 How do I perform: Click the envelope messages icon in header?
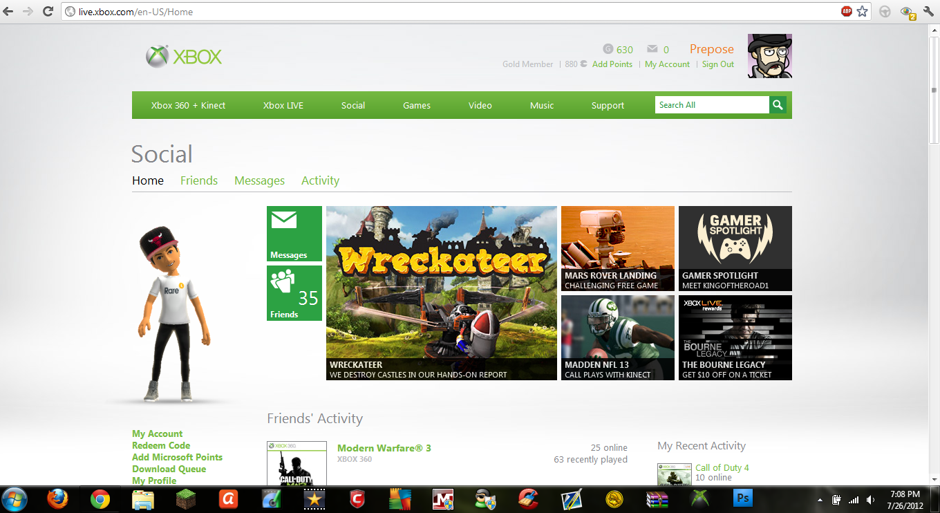coord(652,49)
